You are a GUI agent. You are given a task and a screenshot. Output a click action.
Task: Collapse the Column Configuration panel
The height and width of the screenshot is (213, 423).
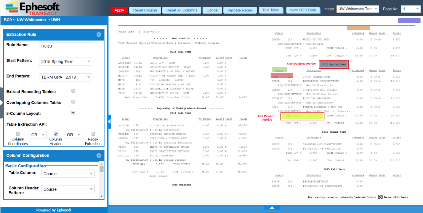click(x=99, y=156)
